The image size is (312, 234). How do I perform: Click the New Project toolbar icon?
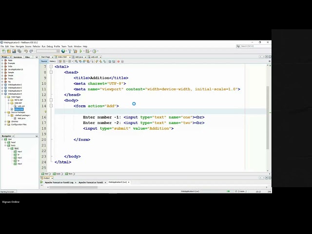pyautogui.click(x=9, y=51)
